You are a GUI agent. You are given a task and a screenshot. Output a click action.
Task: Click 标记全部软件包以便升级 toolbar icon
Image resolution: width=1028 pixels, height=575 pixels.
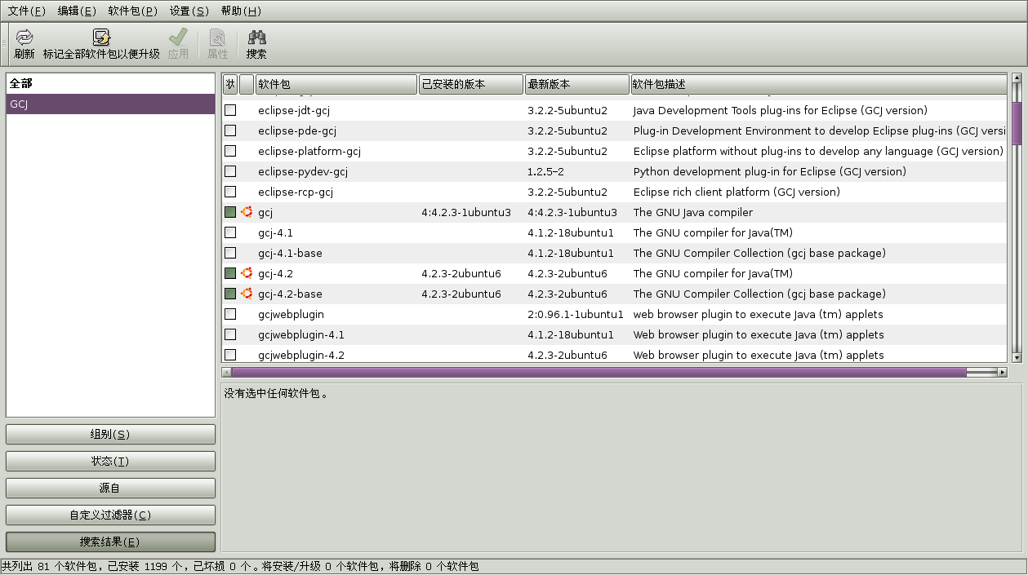(x=101, y=37)
